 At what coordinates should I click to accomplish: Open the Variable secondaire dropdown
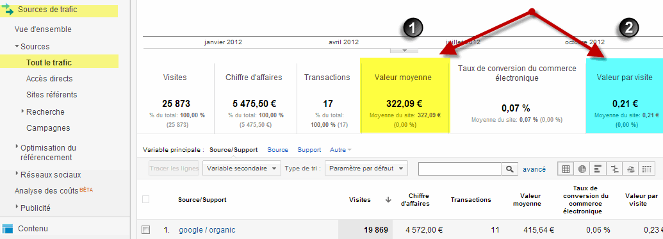[242, 169]
